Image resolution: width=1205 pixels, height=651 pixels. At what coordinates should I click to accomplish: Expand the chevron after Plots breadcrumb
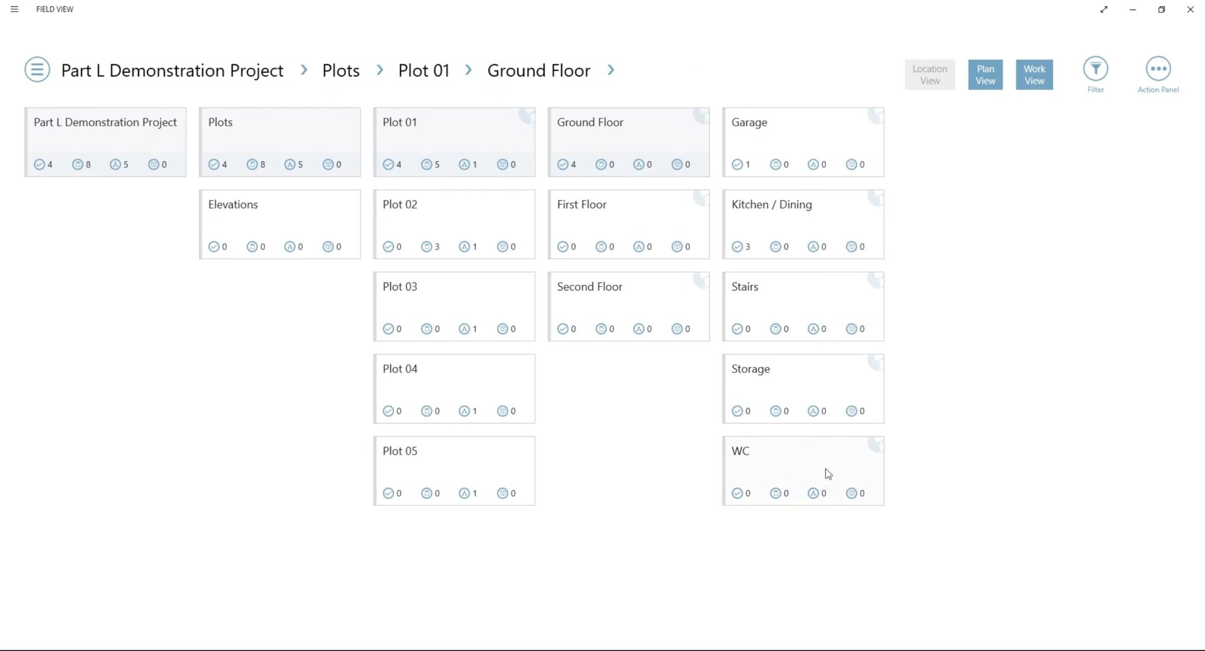coord(379,70)
